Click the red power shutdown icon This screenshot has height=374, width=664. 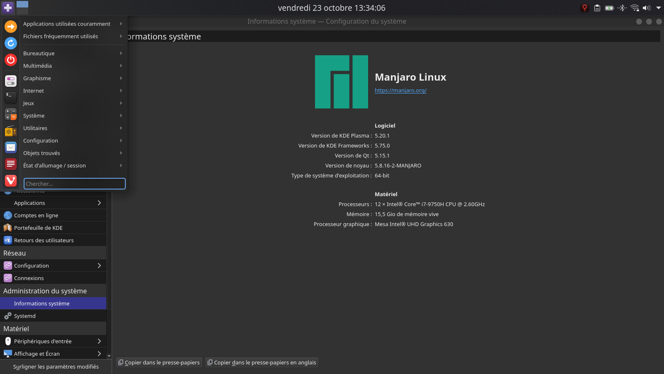(11, 60)
